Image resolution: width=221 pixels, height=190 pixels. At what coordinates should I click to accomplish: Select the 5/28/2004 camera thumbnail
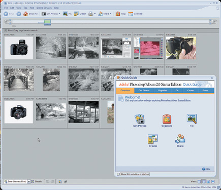tap(19, 112)
